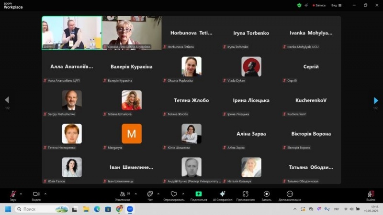Open the Чат chat panel
Image resolution: width=383 pixels, height=215 pixels.
click(150, 194)
